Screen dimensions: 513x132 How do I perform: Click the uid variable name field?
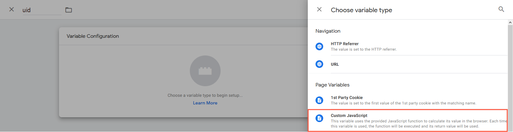click(42, 10)
